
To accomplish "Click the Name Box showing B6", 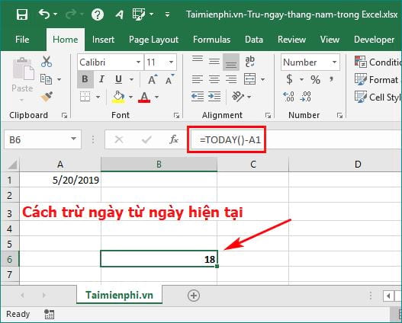I will pos(43,139).
